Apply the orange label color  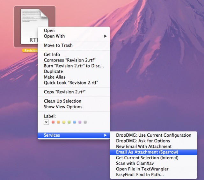(x=58, y=122)
